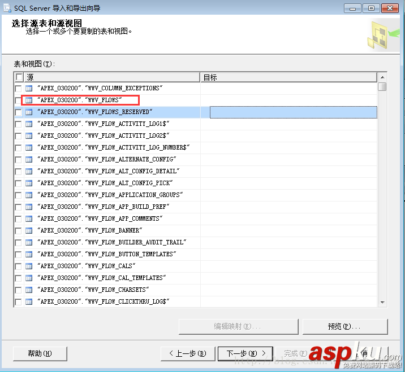405x372 pixels.
Task: Click table icon of WWV_FLOW_APP_BUILD_PREF row
Action: 29,207
